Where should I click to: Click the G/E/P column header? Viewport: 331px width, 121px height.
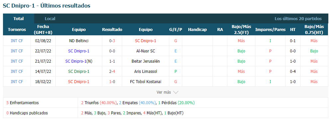click(x=176, y=30)
